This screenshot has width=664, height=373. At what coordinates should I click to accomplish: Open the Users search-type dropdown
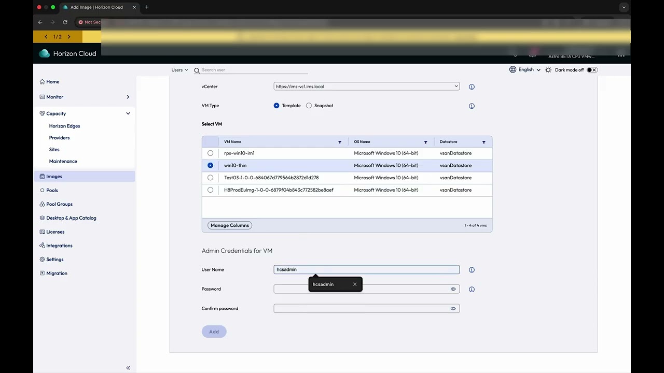(180, 70)
